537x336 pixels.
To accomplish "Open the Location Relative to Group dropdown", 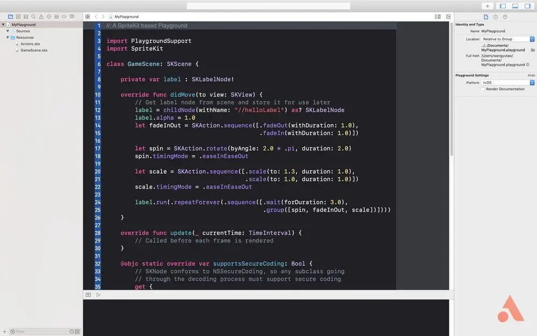I will coord(508,39).
